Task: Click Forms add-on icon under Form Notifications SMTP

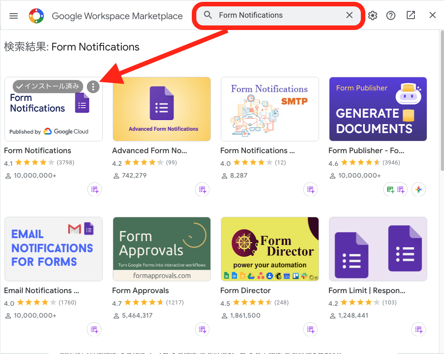Action: pos(311,189)
